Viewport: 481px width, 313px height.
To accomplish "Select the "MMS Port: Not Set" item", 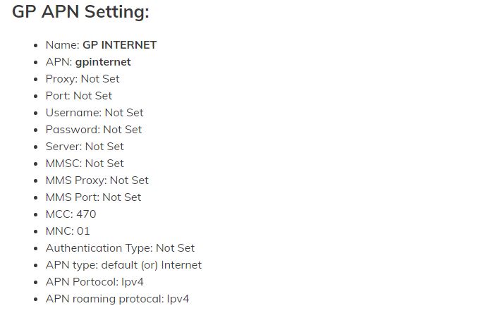I will [93, 197].
